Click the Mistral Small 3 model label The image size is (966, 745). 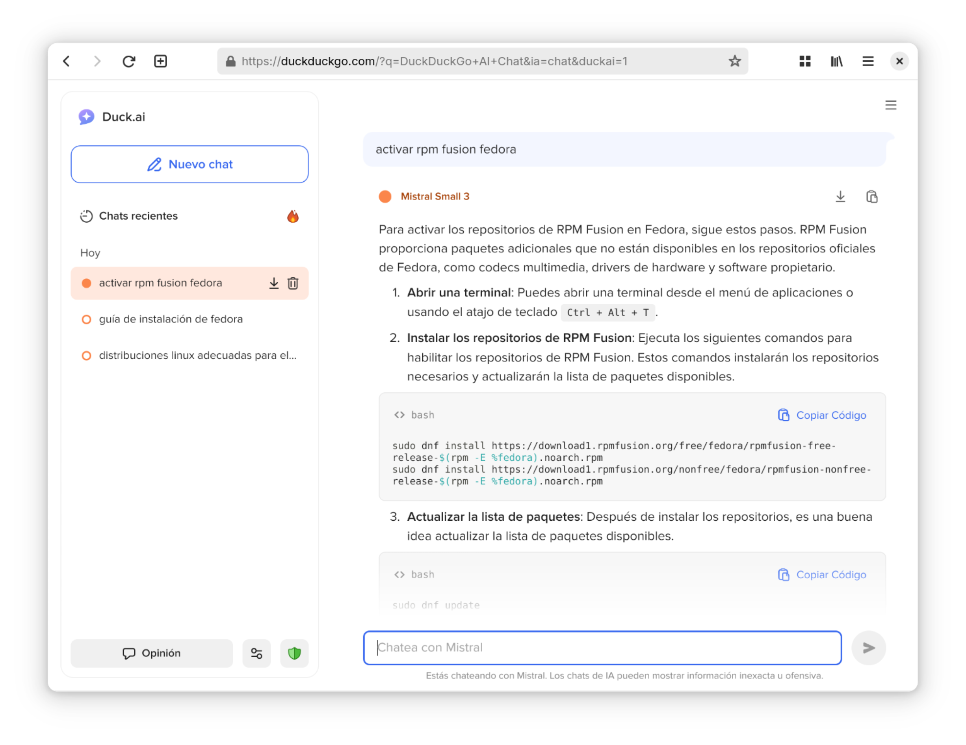[x=435, y=197]
